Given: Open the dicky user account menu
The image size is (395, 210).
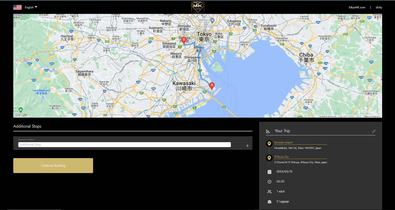Looking at the screenshot, I should [x=379, y=7].
